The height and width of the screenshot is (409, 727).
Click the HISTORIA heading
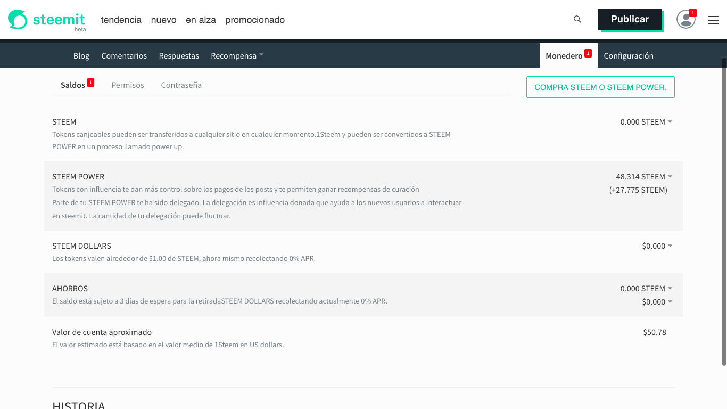tap(79, 405)
